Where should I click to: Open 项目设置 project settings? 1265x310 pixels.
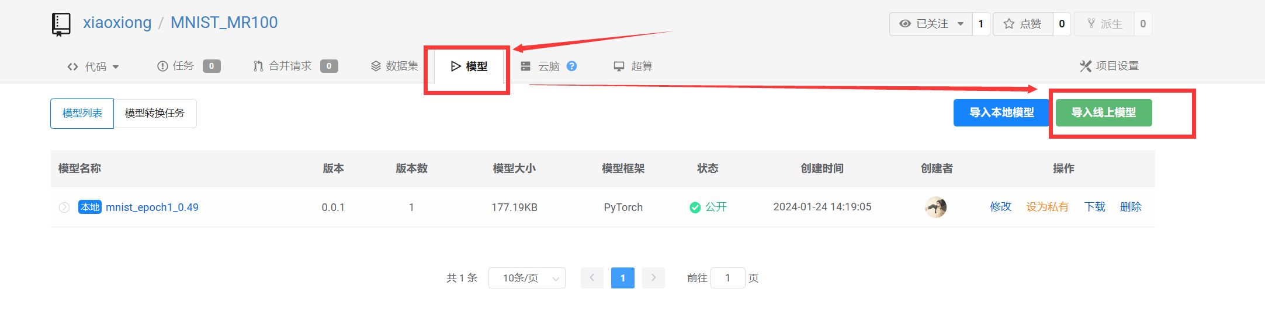point(1109,66)
